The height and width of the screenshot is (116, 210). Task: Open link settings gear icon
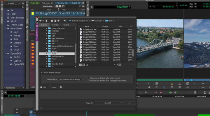tap(61, 87)
